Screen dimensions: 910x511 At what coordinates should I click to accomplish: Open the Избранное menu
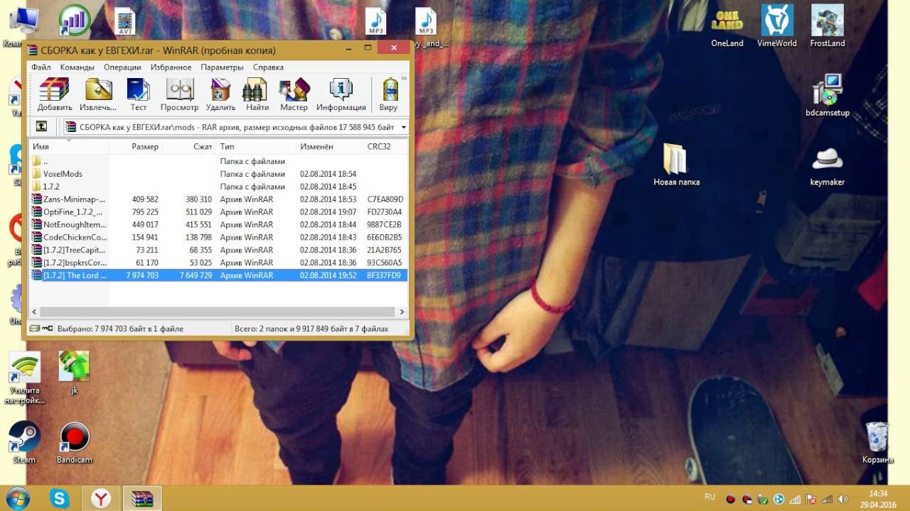pyautogui.click(x=171, y=67)
